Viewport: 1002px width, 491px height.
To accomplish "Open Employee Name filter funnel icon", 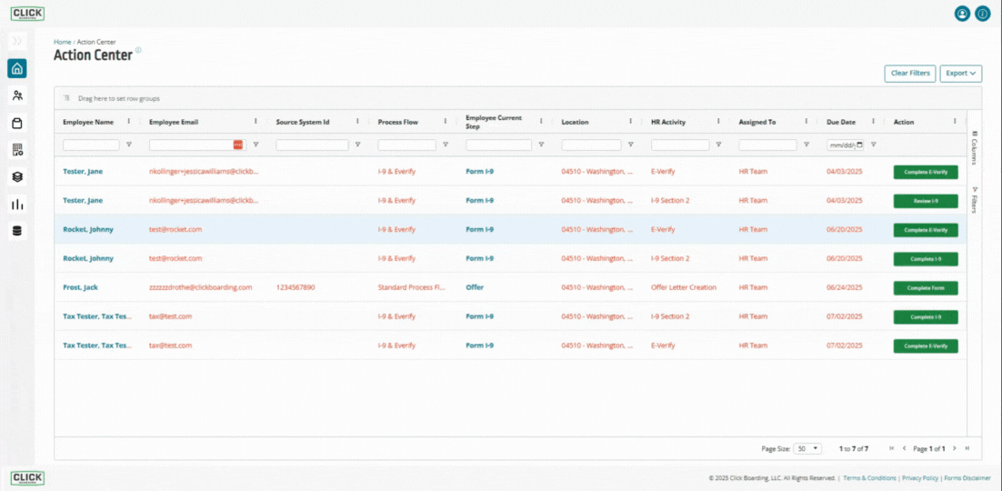I will click(x=129, y=145).
